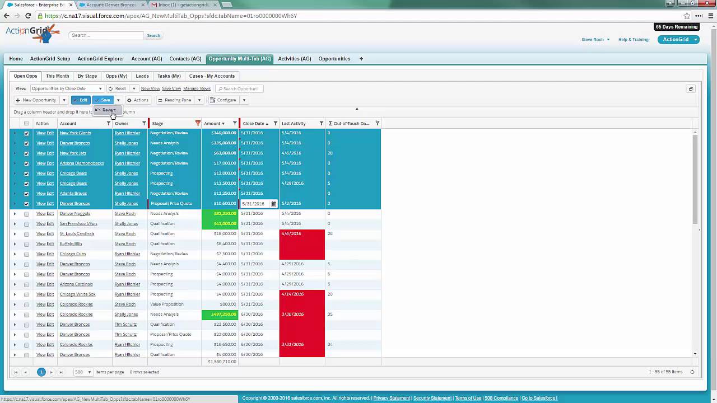This screenshot has height=403, width=717.
Task: Uncheck the Arizona Diamondbacks row checkbox
Action: (26, 163)
